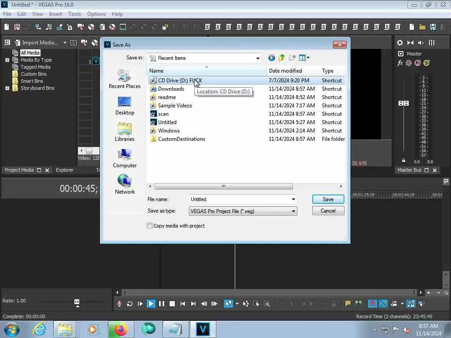This screenshot has width=451, height=338.
Task: Expand Media By Type tree node
Action: click(x=7, y=60)
